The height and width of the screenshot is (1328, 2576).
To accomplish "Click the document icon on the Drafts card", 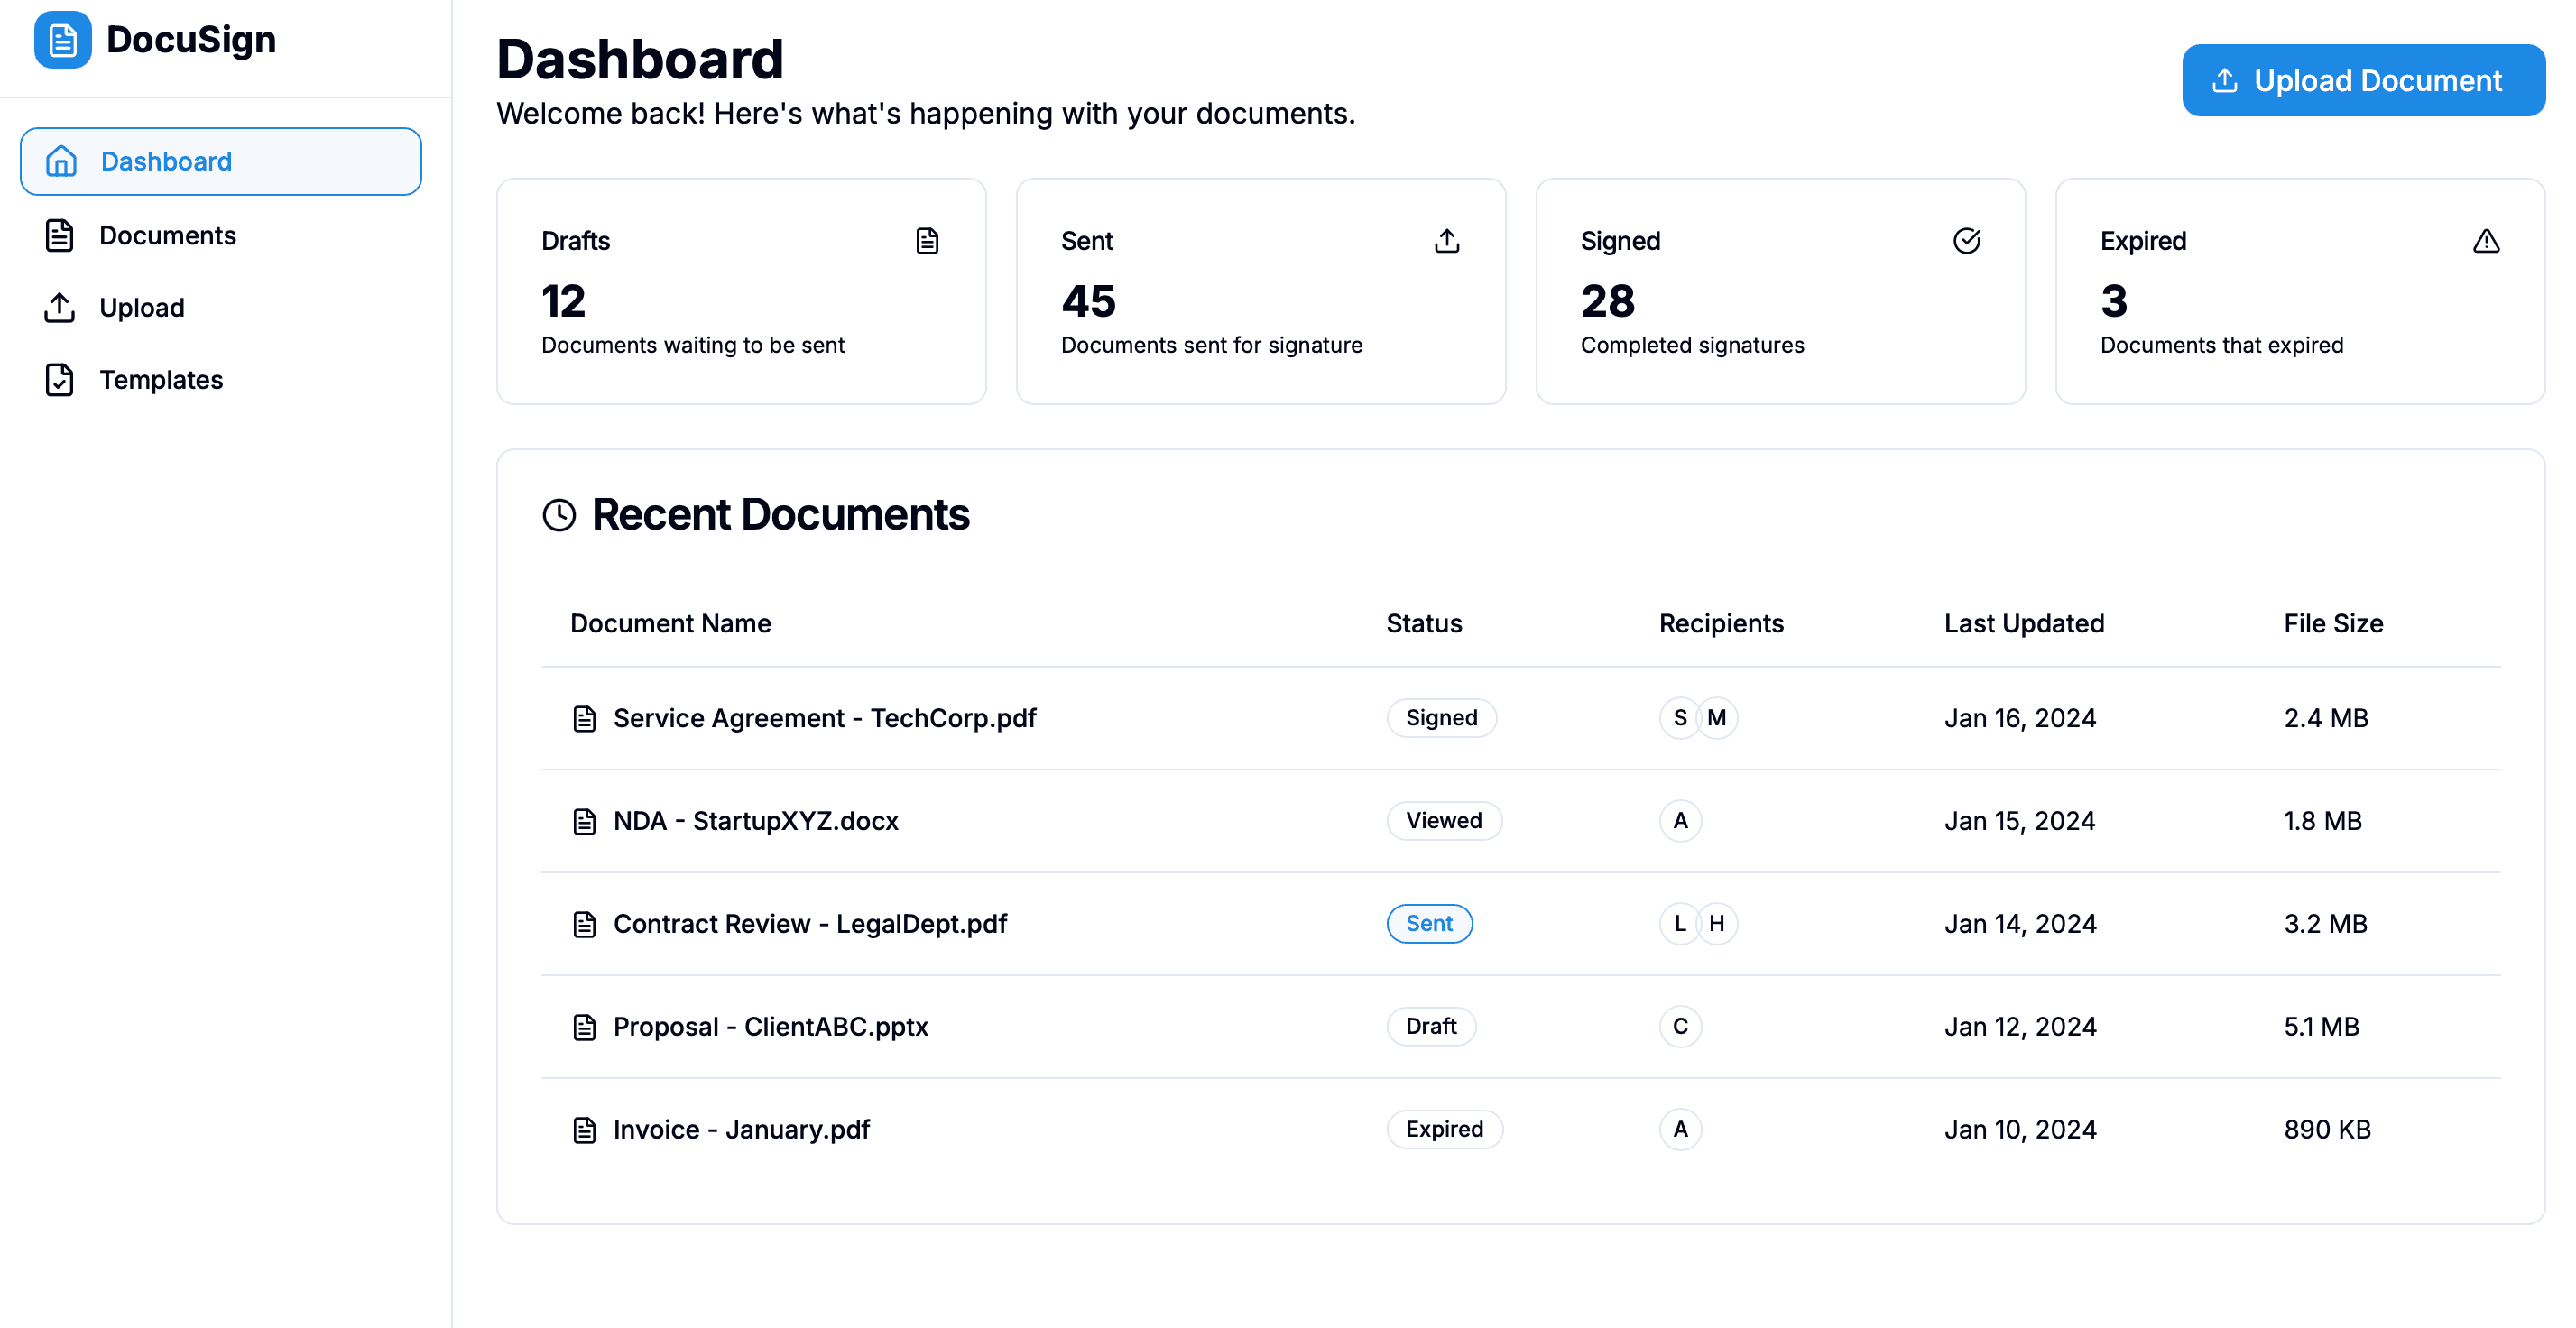I will pos(926,240).
